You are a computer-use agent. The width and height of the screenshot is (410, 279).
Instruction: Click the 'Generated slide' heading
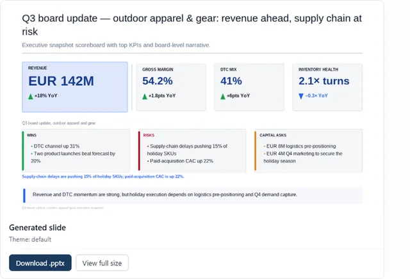(37, 228)
